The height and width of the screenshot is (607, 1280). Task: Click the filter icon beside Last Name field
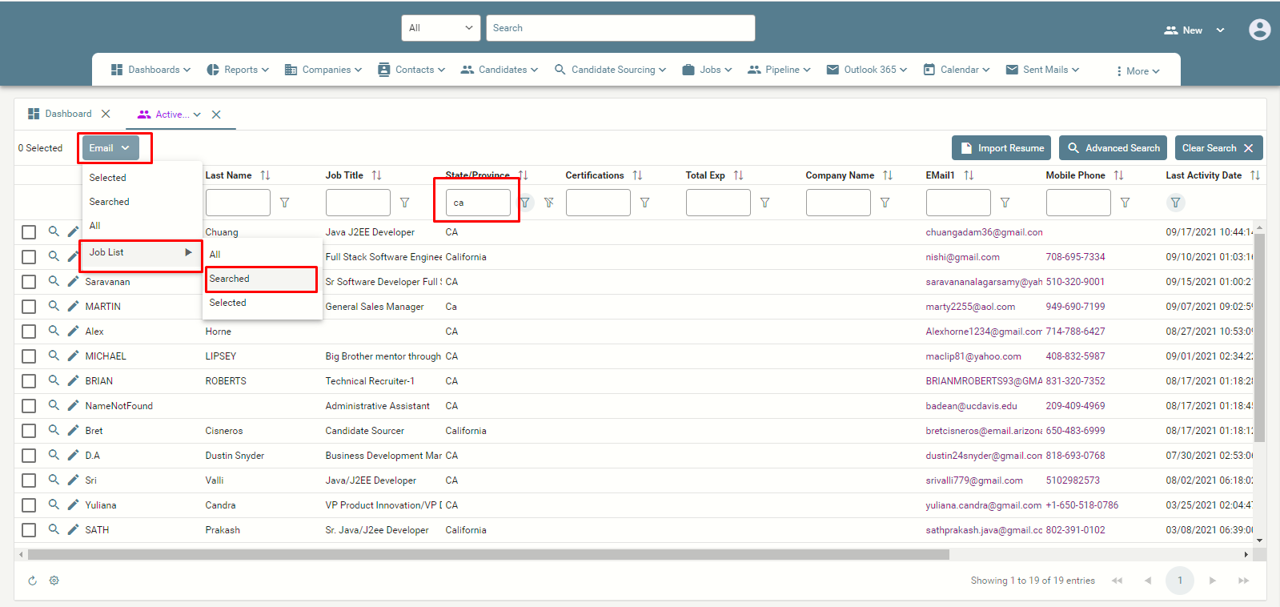285,203
